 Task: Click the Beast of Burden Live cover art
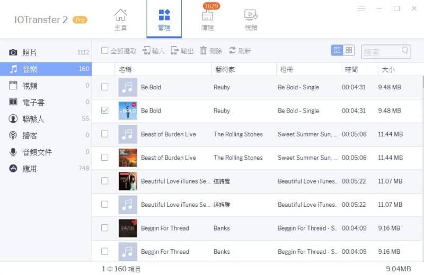pos(128,158)
